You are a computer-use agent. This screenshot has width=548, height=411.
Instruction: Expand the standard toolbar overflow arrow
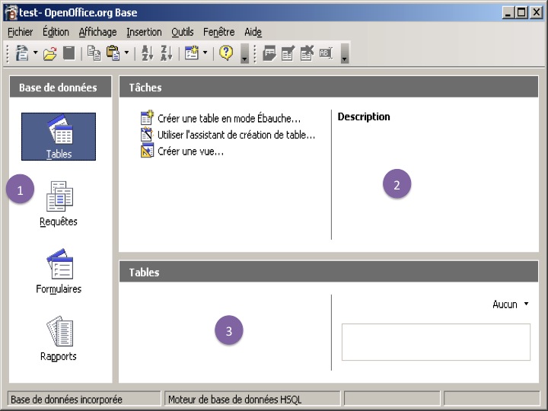point(244,54)
